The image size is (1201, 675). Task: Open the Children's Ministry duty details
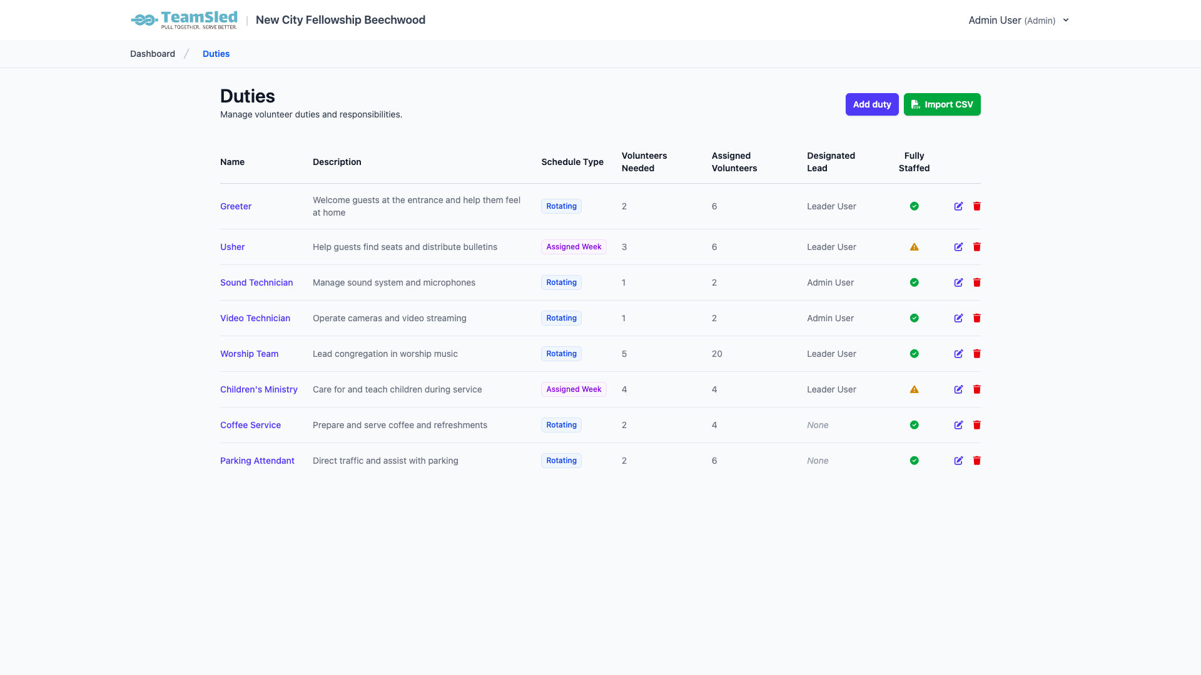(259, 389)
